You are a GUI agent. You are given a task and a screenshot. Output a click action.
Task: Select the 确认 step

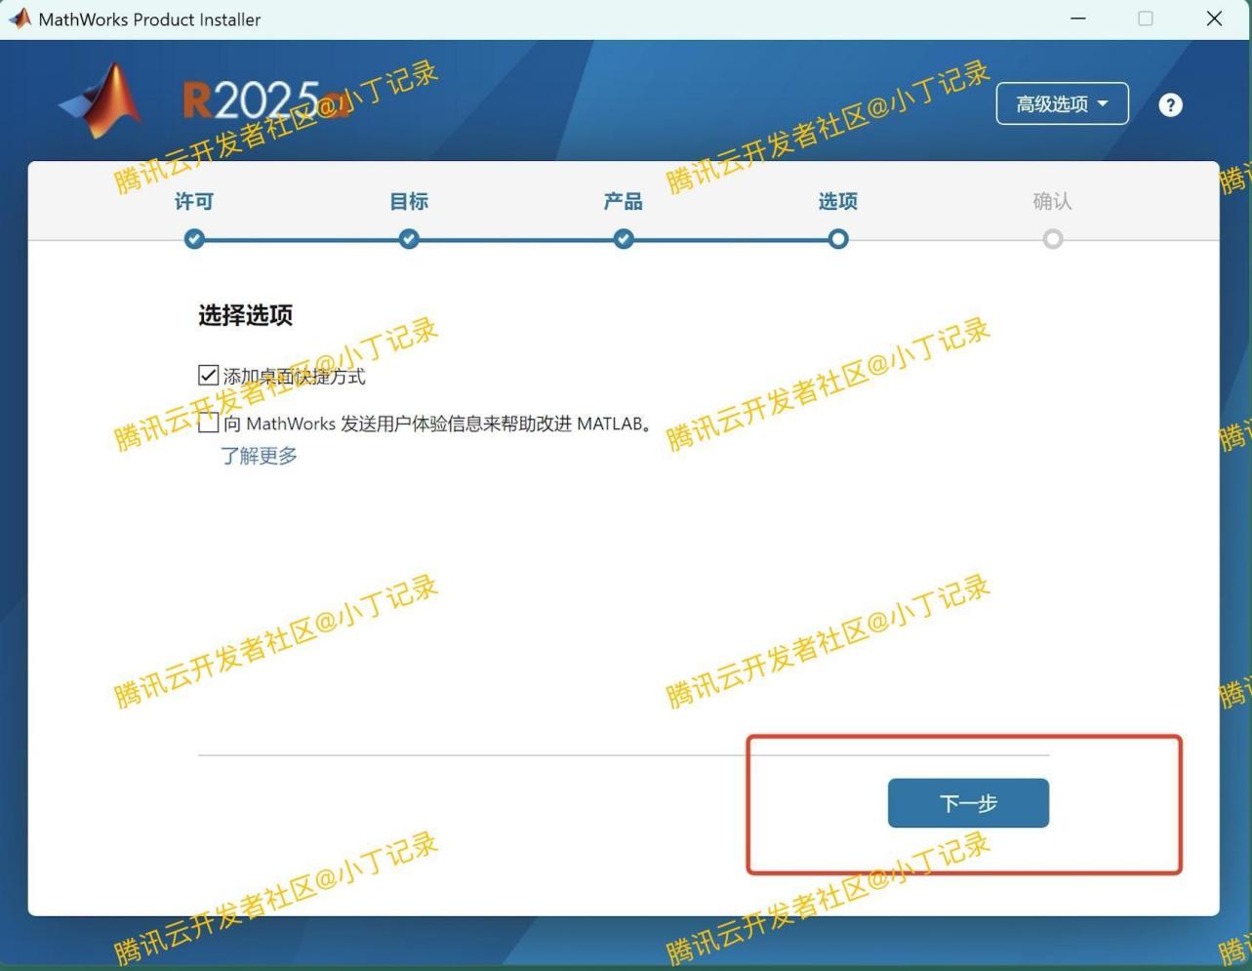click(x=1053, y=201)
